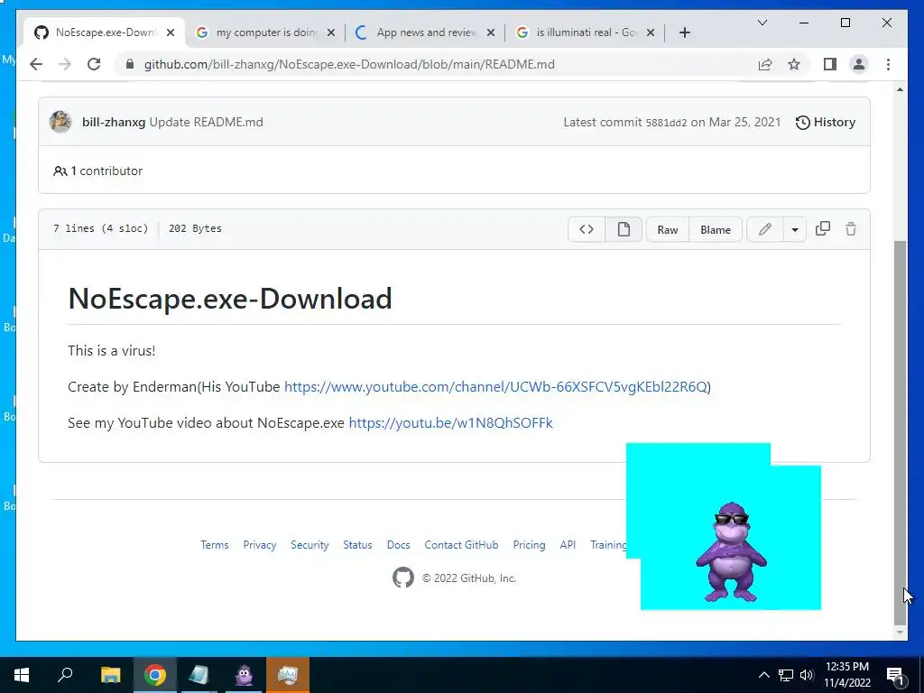Open the Privacy footer link
The image size is (924, 693).
(x=260, y=544)
